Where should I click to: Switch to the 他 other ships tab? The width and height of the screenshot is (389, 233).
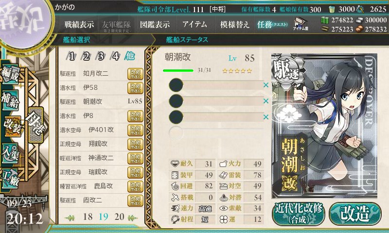130,56
